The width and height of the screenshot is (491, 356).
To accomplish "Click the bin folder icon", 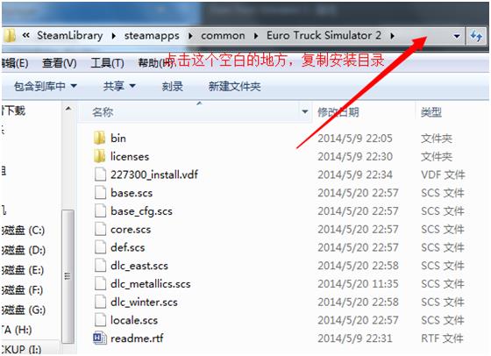I will click(x=99, y=138).
